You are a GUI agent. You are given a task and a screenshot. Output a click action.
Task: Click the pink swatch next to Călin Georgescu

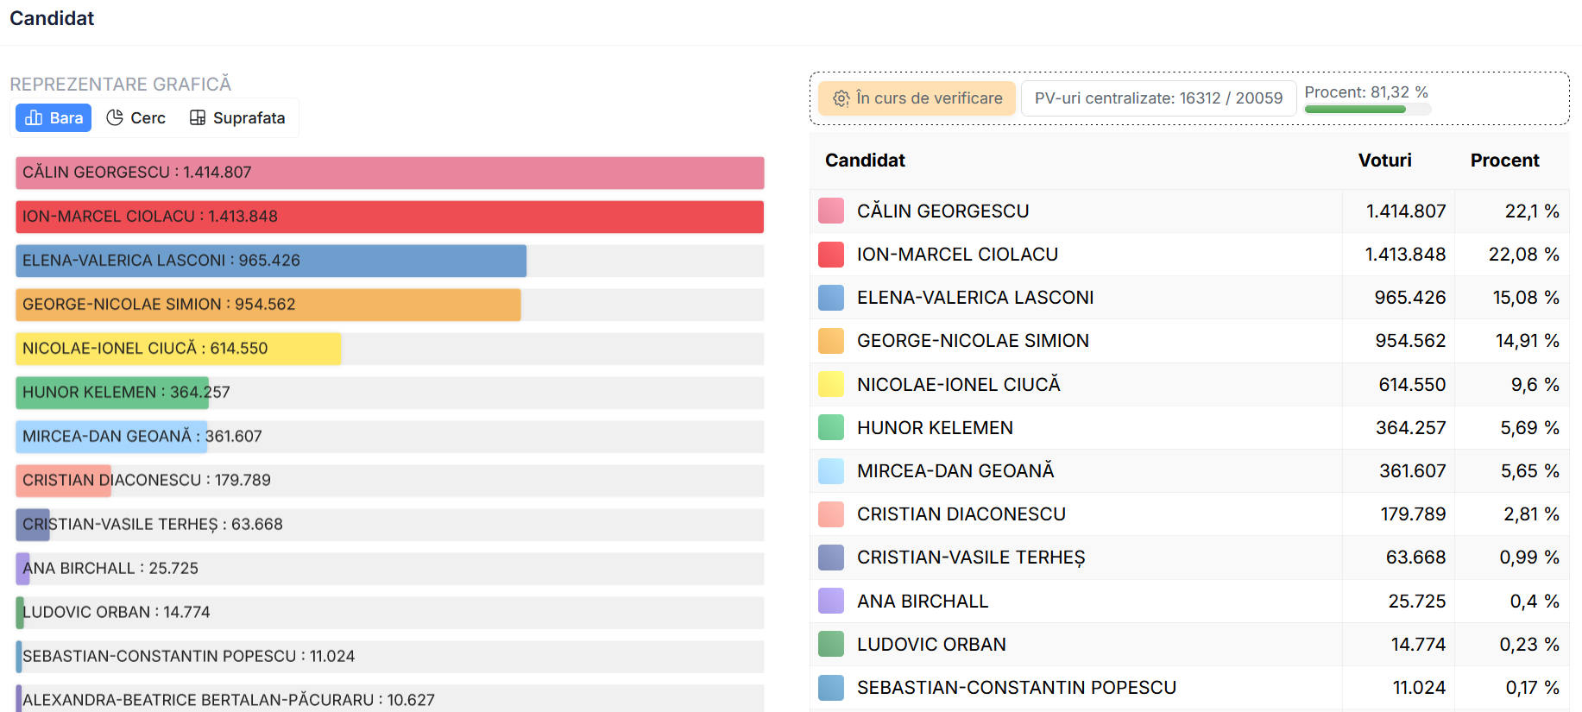[830, 211]
